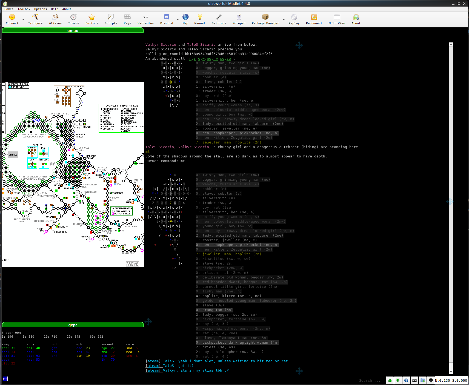Click the PRISON label on the map

[50, 217]
